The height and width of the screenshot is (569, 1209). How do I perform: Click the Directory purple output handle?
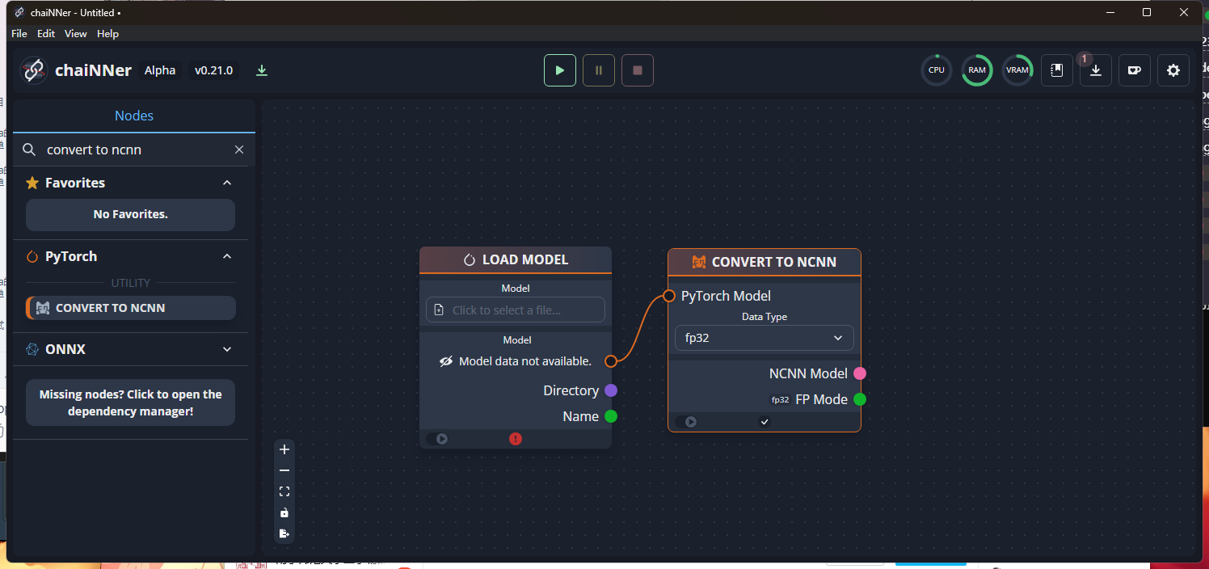[611, 390]
